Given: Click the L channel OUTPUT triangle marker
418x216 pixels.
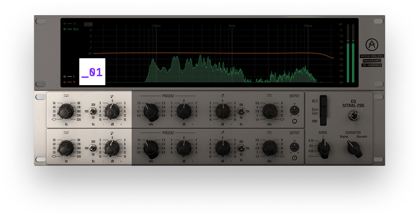Looking at the screenshot, I should (294, 104).
